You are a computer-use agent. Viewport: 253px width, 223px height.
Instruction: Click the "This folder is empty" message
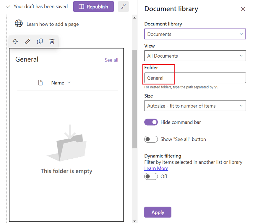pos(66,171)
